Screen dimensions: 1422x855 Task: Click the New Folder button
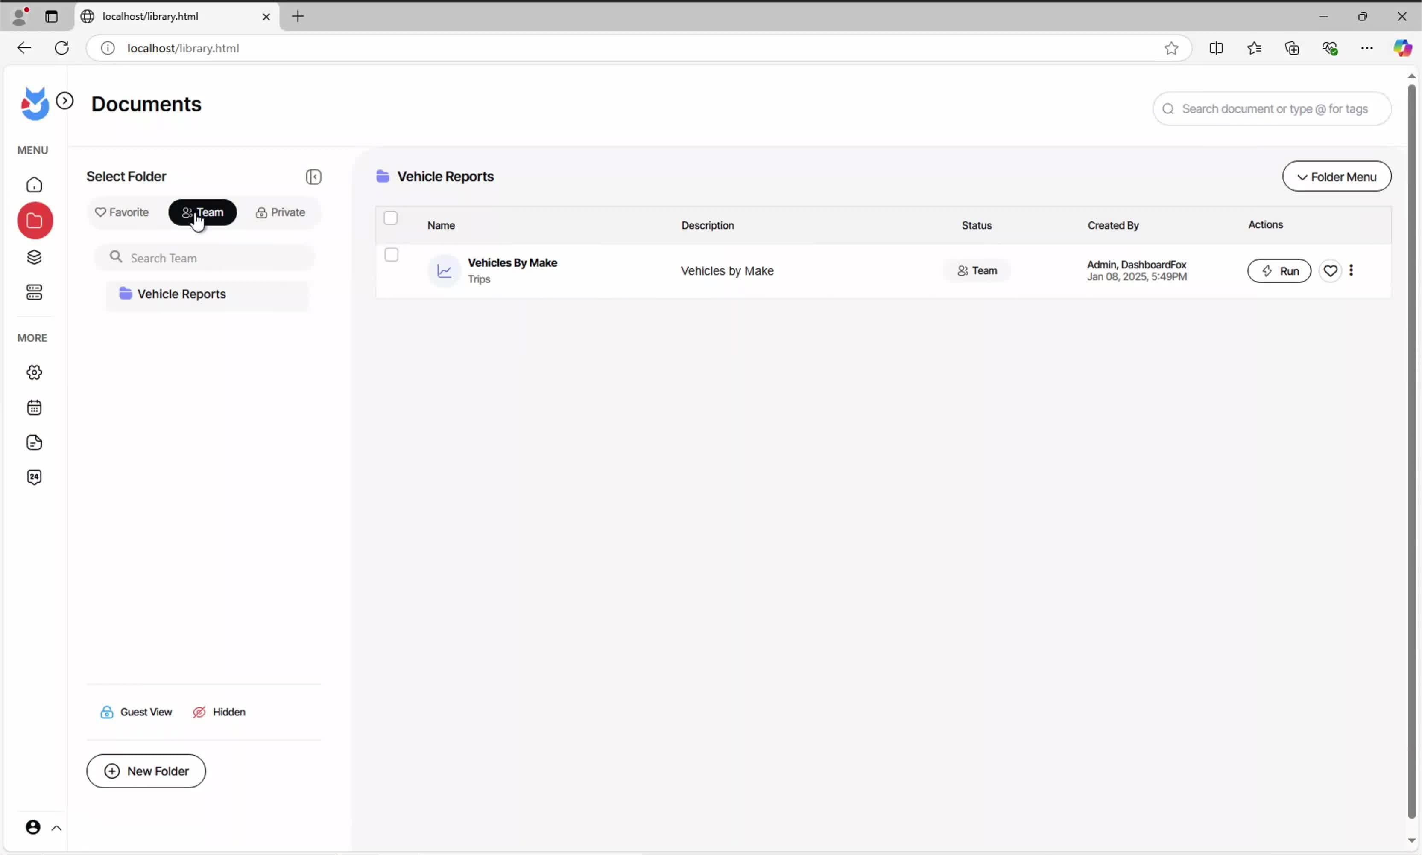[x=146, y=771]
